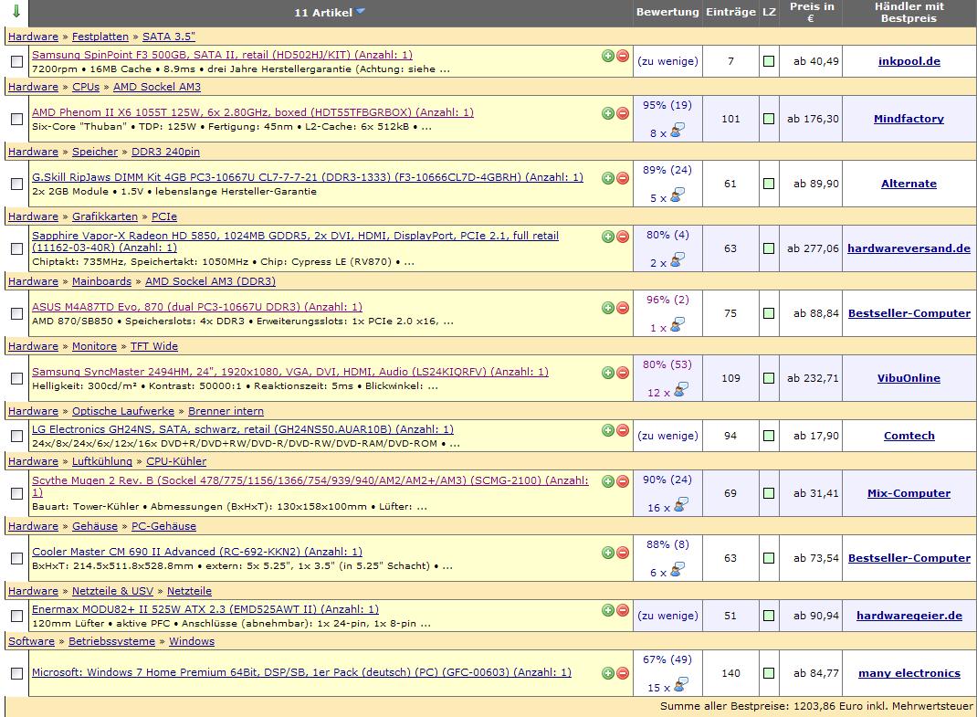Increase quantity of Samsung SpinPoint F3 (plus icon)
This screenshot has width=977, height=717.
pos(608,56)
